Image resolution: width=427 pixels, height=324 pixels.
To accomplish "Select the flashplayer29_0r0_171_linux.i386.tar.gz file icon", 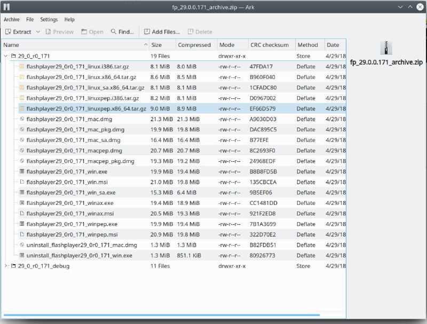I will (22, 67).
